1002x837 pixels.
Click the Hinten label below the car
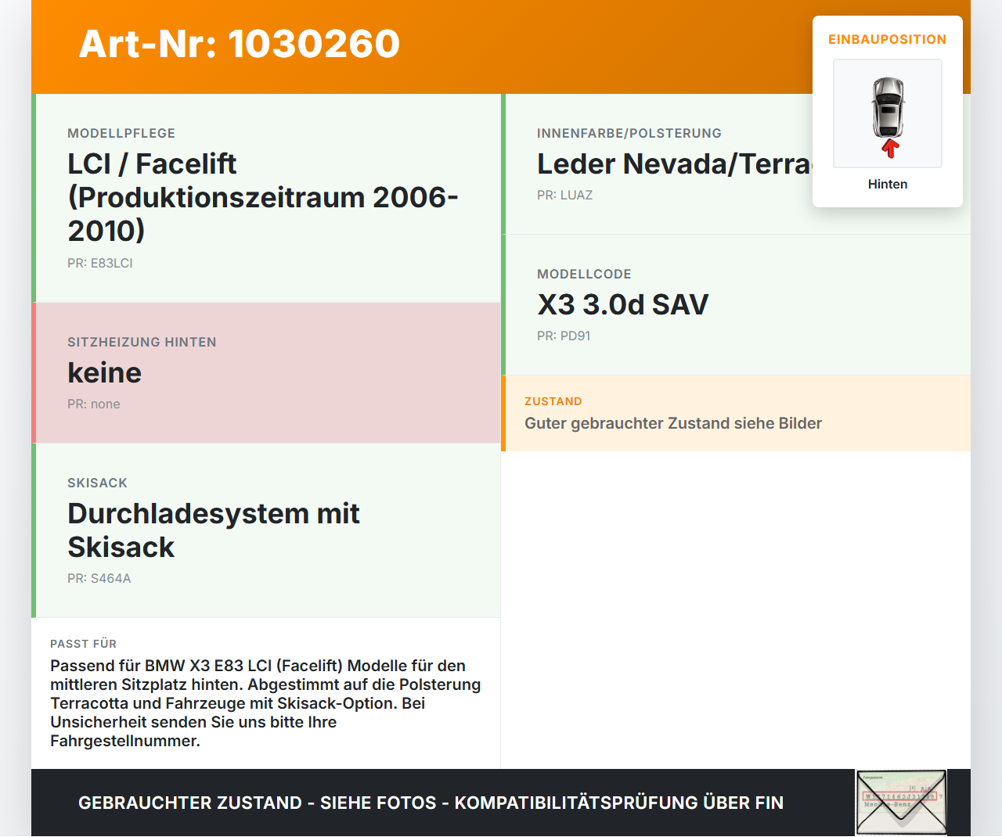pyautogui.click(x=888, y=185)
